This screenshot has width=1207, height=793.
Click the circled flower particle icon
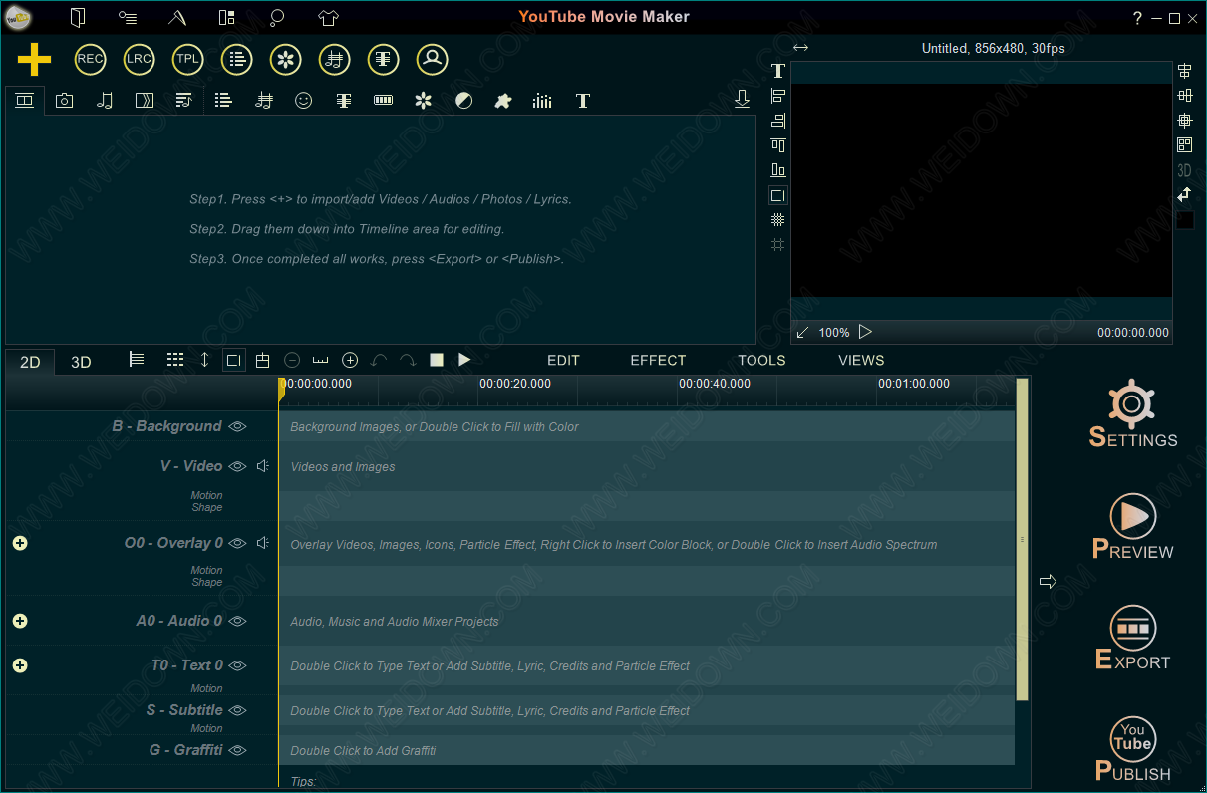pos(286,59)
